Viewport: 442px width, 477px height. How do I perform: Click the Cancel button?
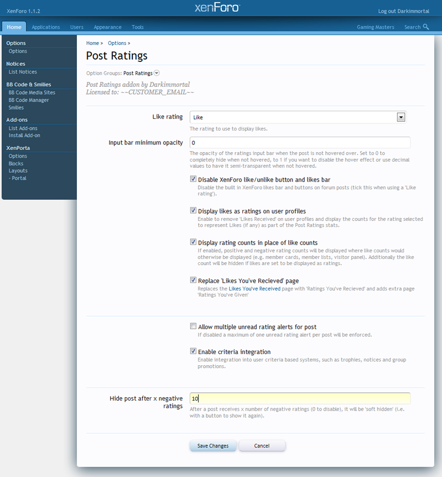(x=262, y=445)
